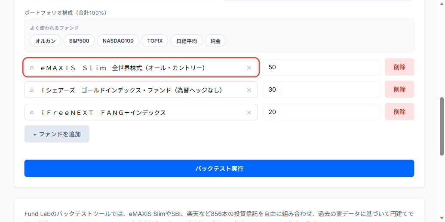Run the バックテスト実行 button
445x222 pixels.
click(x=219, y=168)
